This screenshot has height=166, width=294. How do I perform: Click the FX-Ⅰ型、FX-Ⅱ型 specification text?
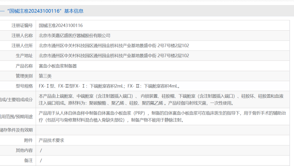[109, 86]
